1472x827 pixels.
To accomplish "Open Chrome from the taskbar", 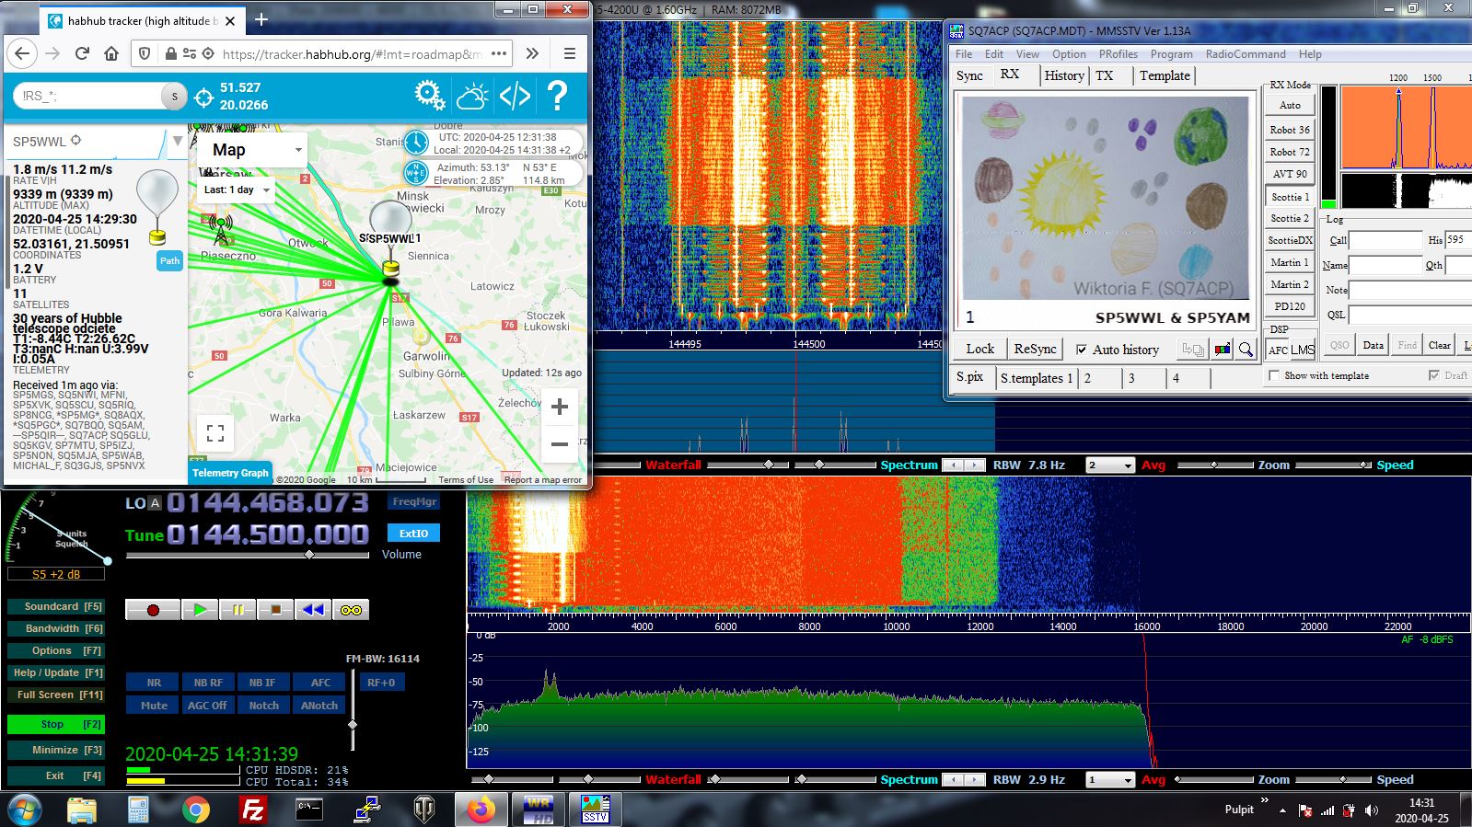I will [195, 810].
